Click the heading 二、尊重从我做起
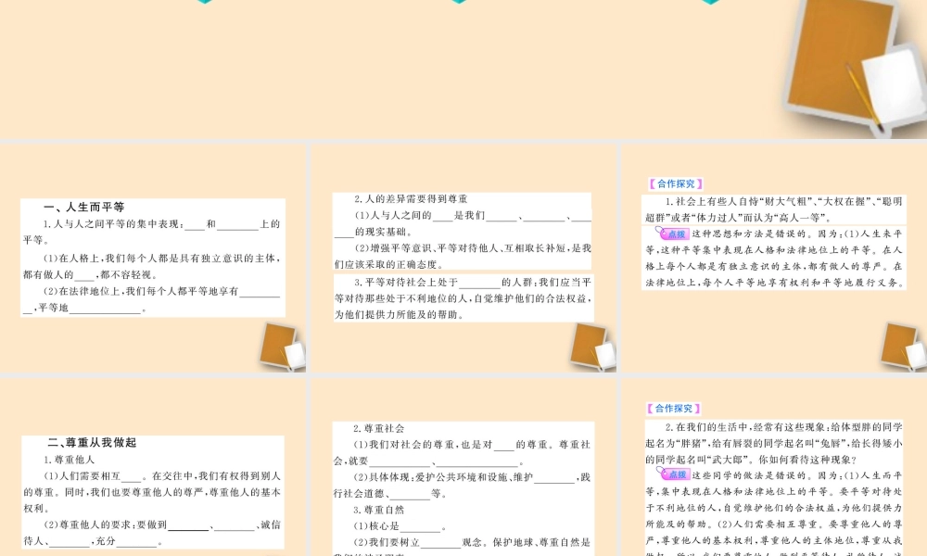Viewport: 927px width, 556px height. click(92, 443)
